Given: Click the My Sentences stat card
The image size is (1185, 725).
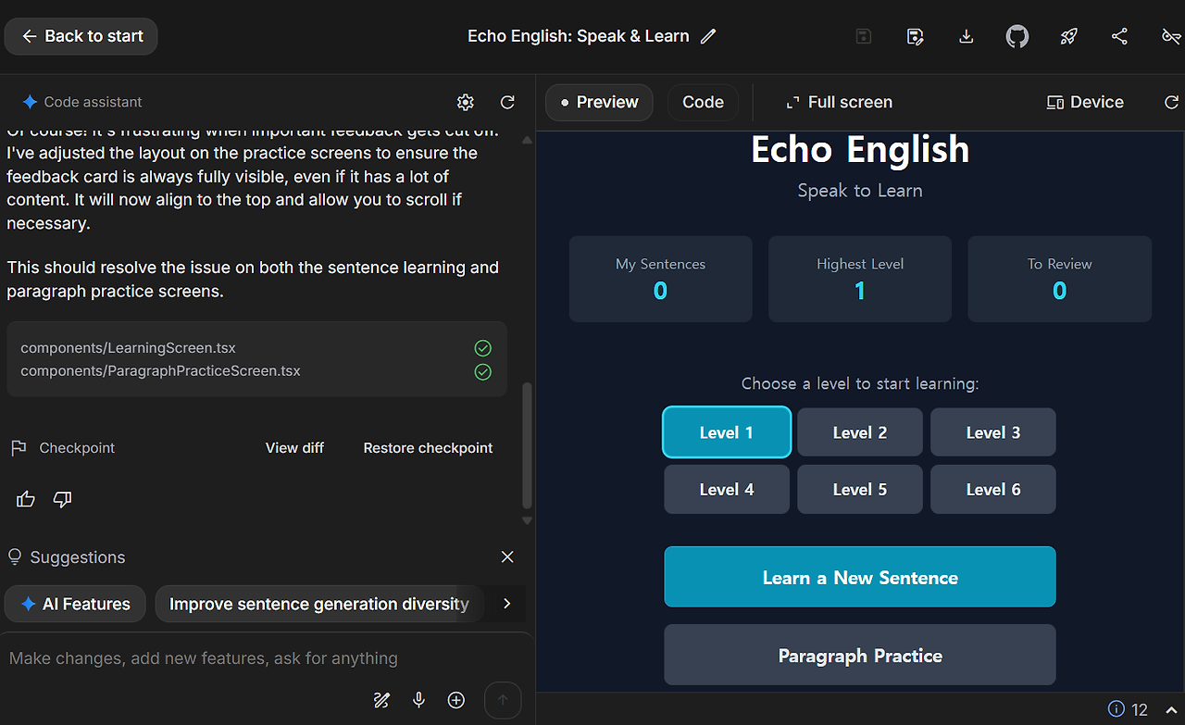Looking at the screenshot, I should (661, 279).
